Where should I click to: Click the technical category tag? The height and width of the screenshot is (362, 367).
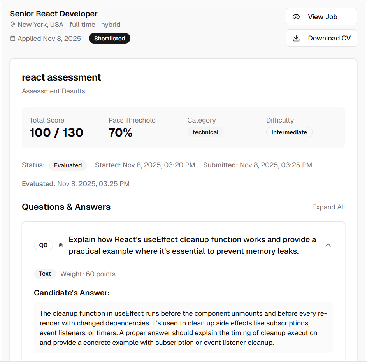205,132
